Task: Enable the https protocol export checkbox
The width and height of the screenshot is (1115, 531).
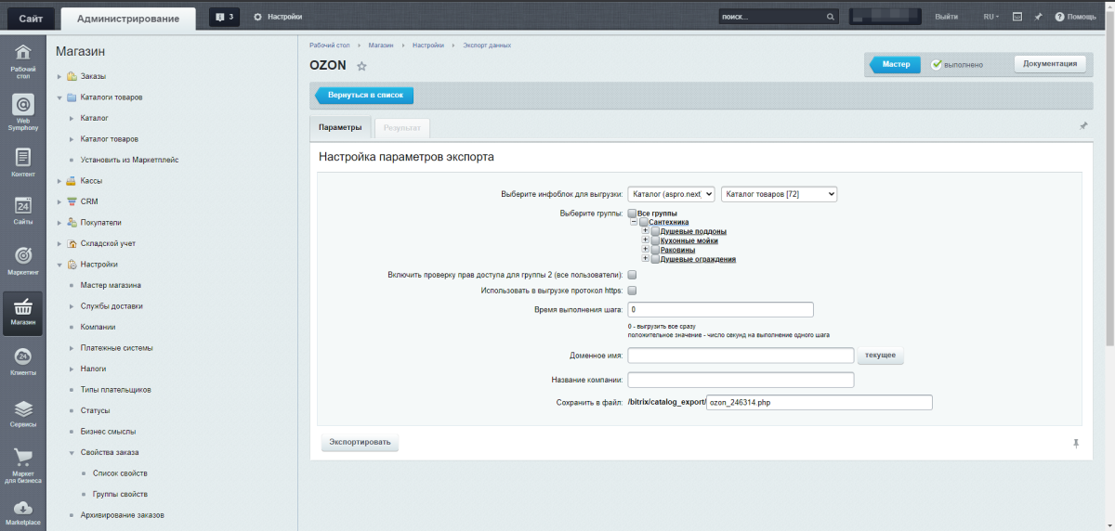Action: tap(632, 291)
